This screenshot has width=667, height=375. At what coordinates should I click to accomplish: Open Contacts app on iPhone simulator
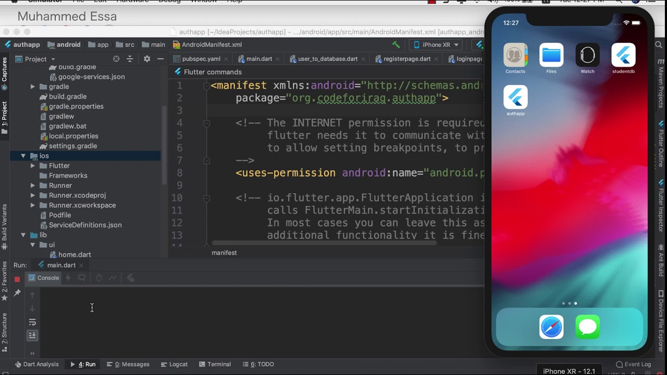pos(515,59)
